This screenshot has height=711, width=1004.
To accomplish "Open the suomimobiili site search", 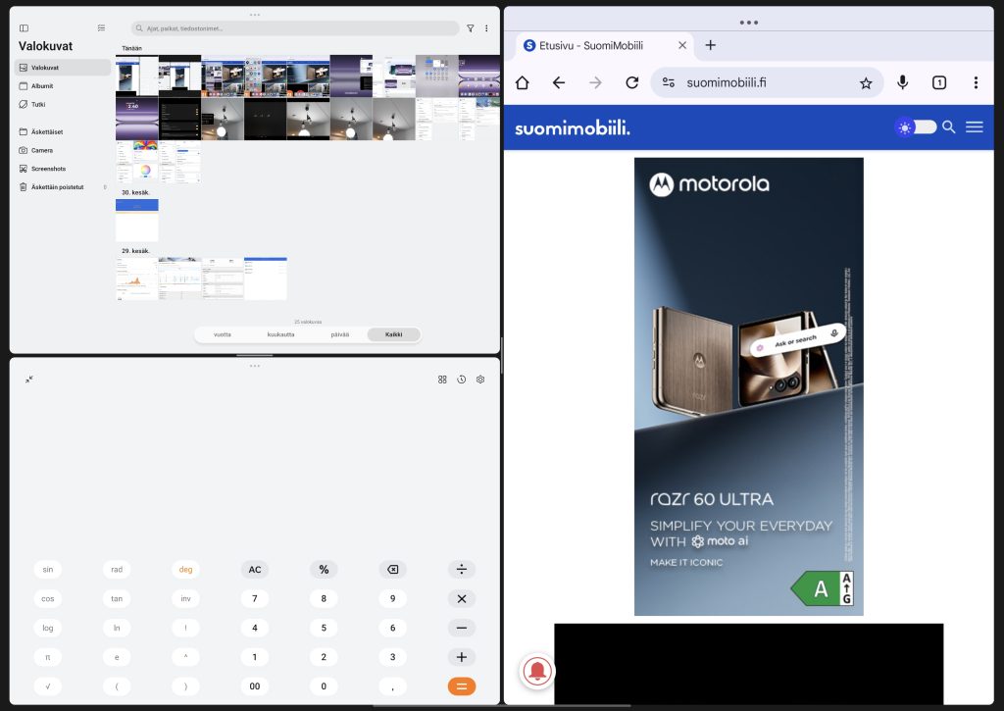I will (949, 127).
